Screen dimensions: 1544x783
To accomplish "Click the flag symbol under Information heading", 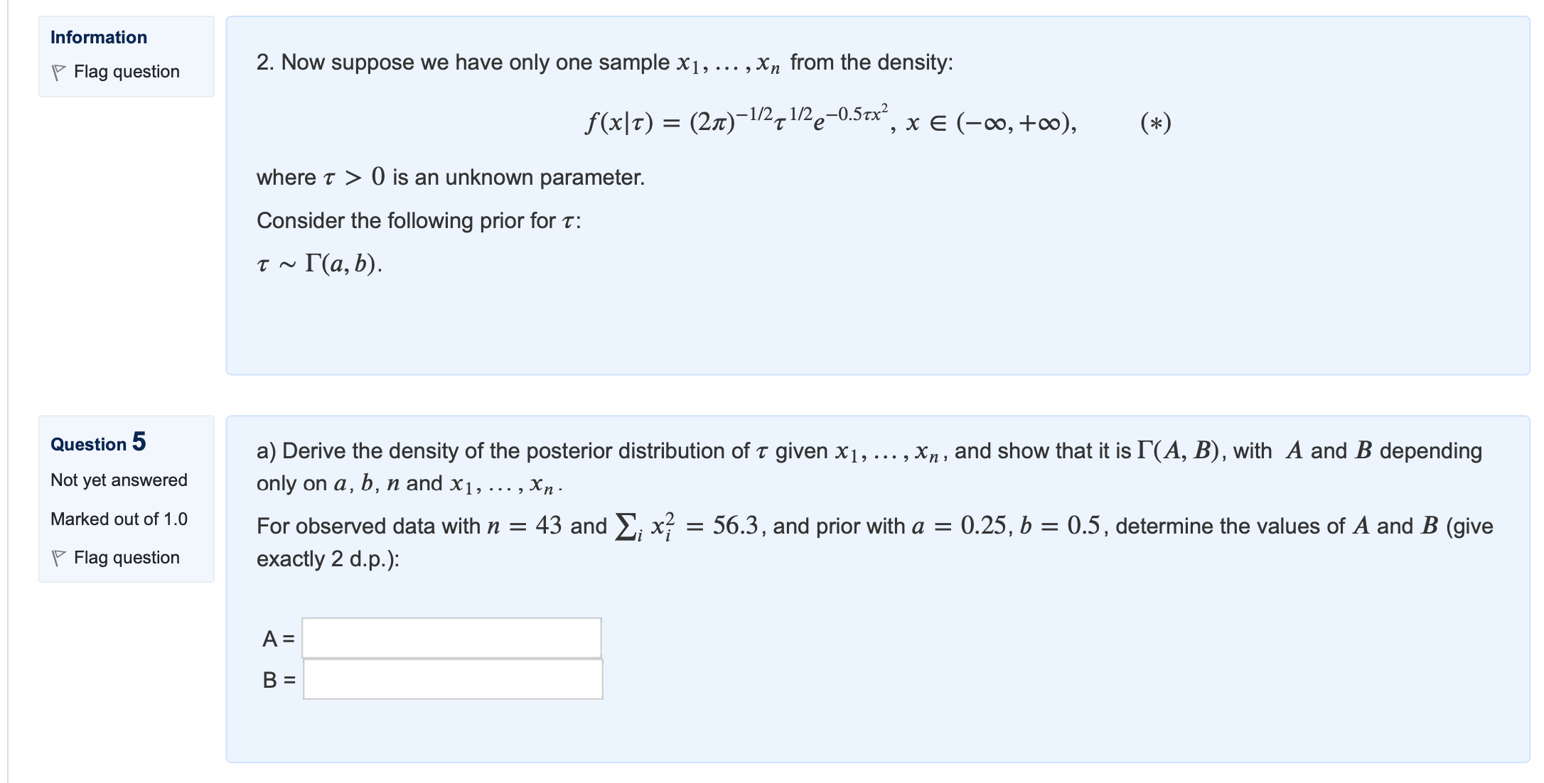I will (x=61, y=71).
